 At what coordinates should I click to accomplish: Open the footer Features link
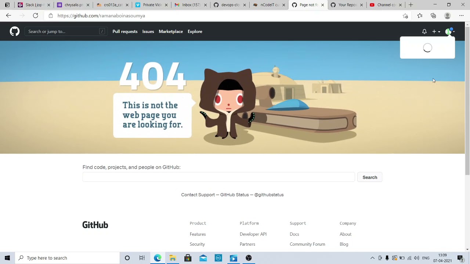pos(198,234)
